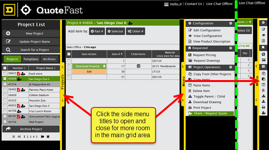
Task: Click Share/Request Quote icon in collapsed strip
Action: 264,113
